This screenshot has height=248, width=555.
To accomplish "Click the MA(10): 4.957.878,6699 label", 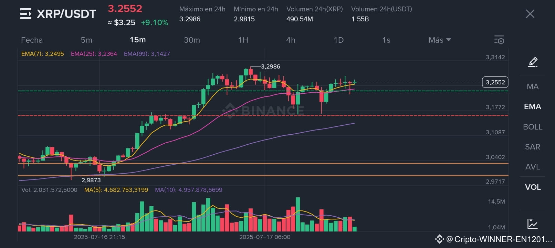I will 189,190.
